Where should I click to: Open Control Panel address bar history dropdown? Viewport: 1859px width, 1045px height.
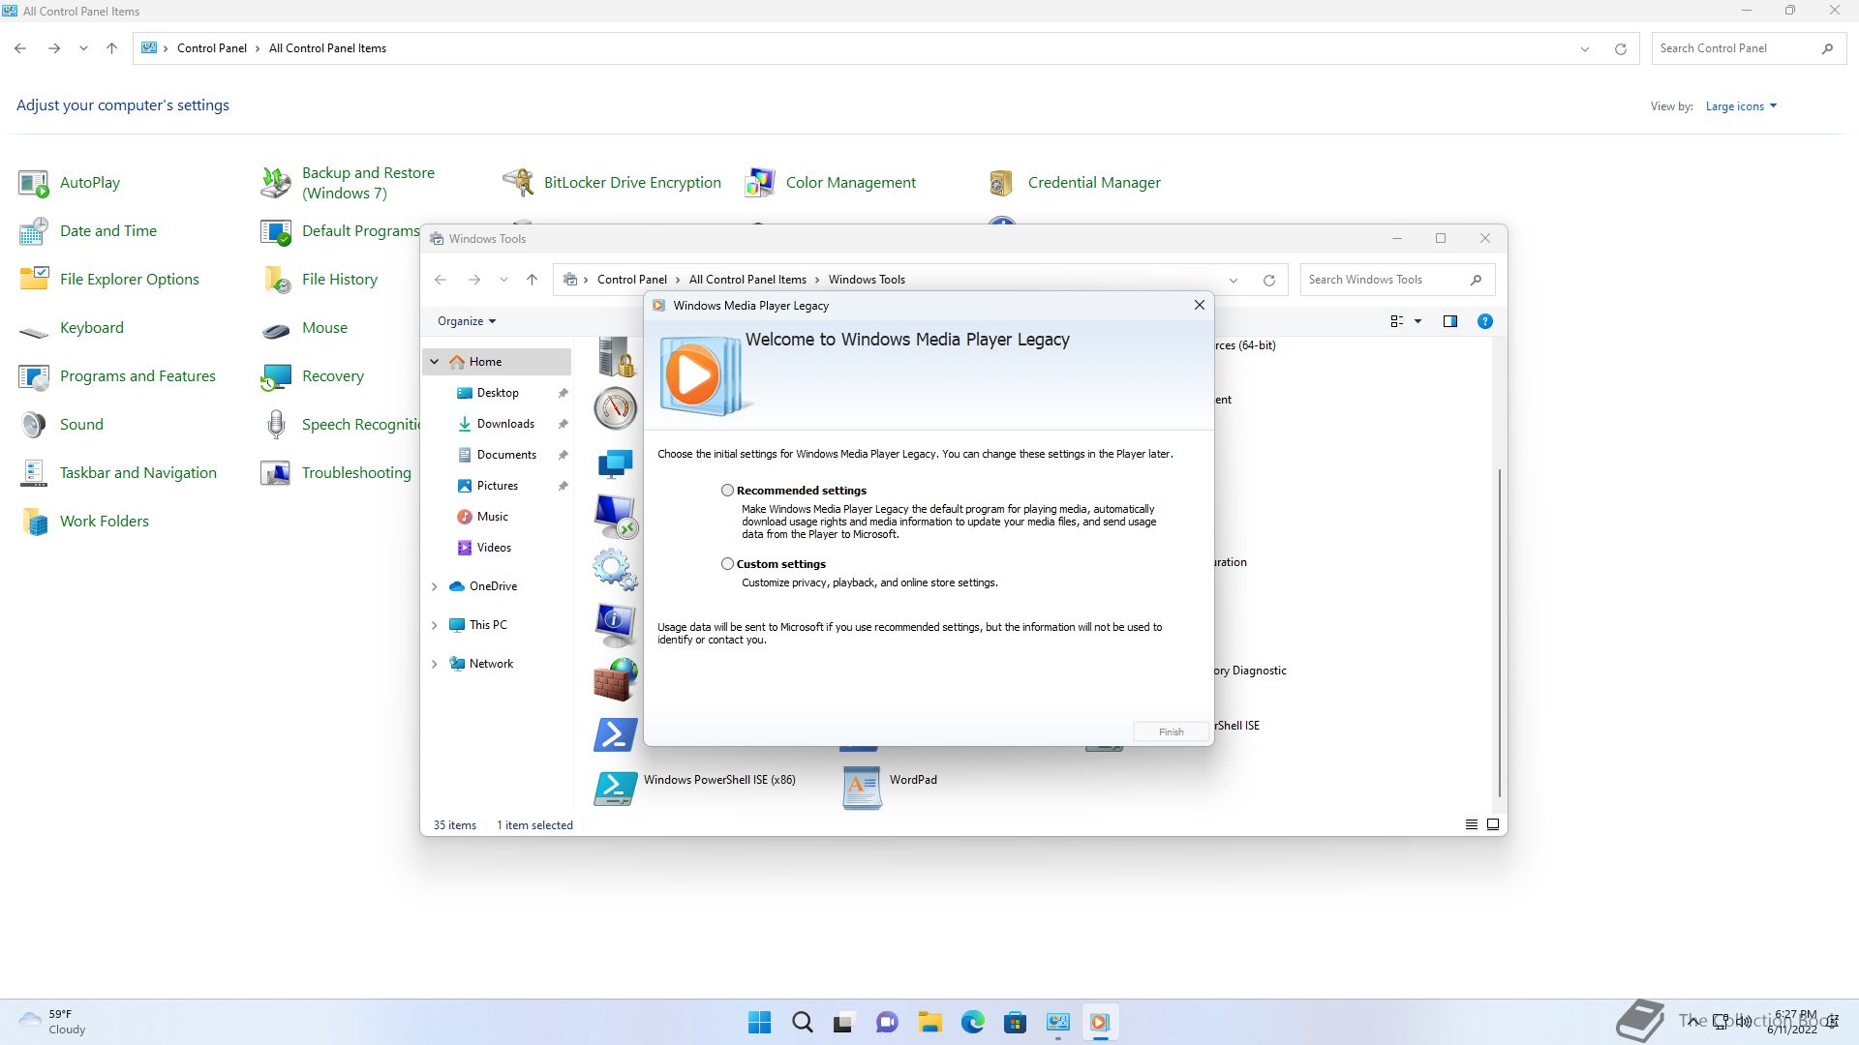click(1585, 48)
